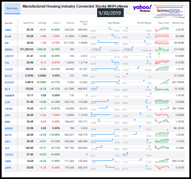Open the BRKA ticker link

(9, 50)
